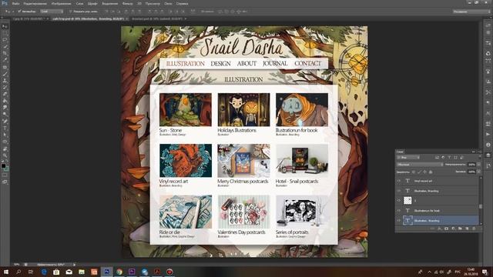The image size is (493, 277).
Task: Swap foreground and background colors
Action: [x=7, y=162]
